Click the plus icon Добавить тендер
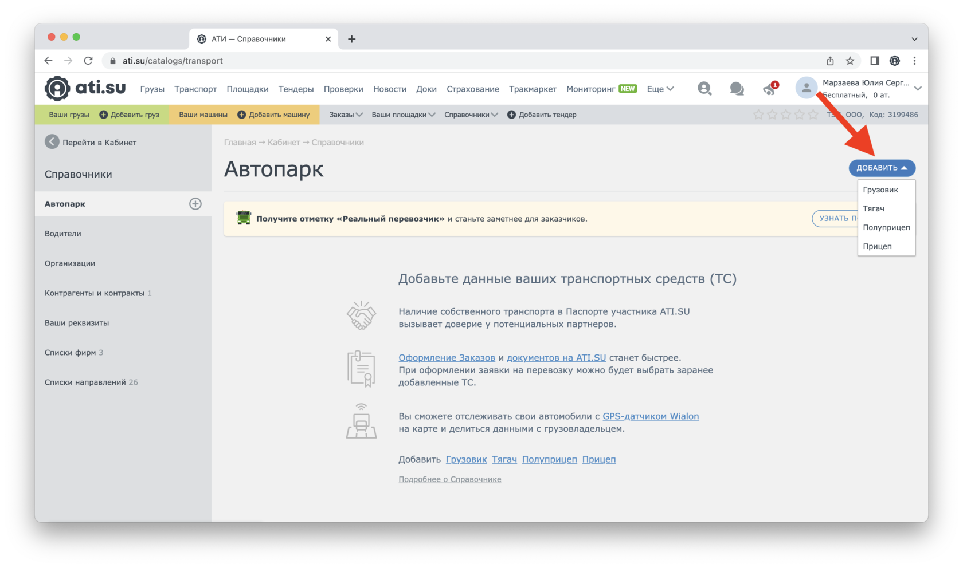 [x=512, y=115]
